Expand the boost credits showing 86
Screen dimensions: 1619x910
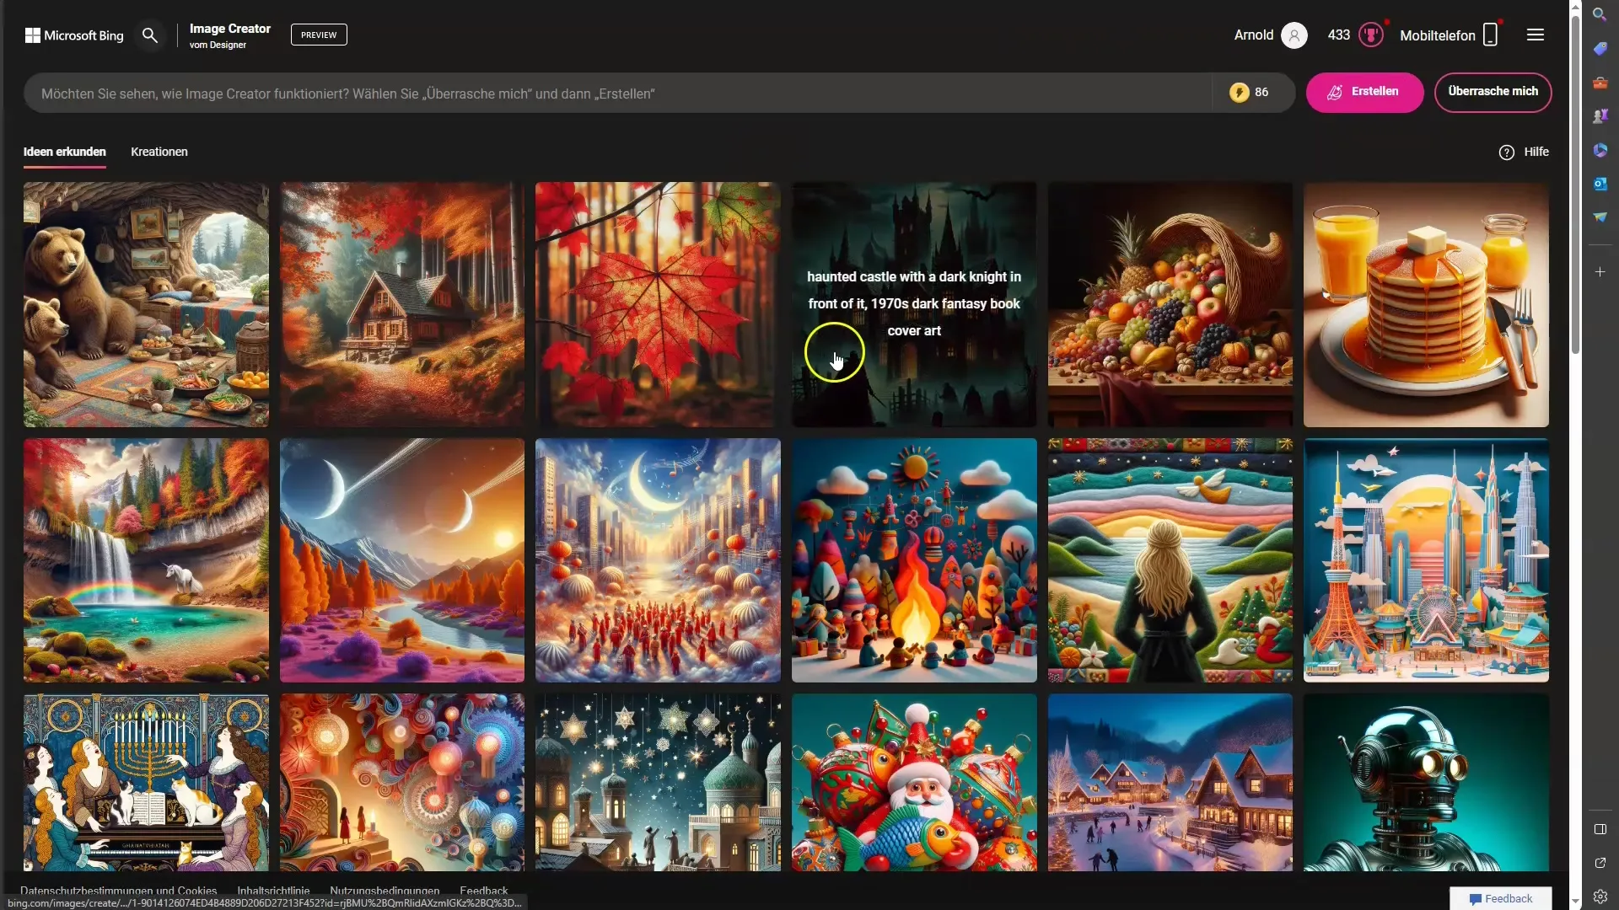1254,91
